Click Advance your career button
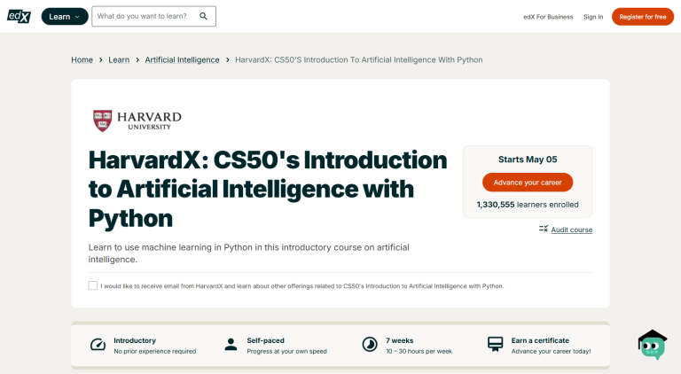 tap(528, 183)
